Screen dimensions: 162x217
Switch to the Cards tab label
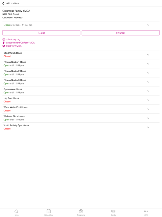(x=113, y=215)
